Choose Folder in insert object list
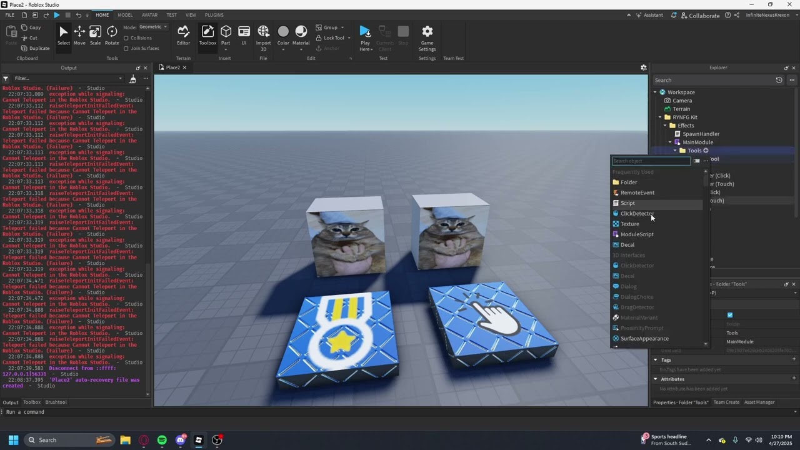The height and width of the screenshot is (450, 800). [657, 182]
